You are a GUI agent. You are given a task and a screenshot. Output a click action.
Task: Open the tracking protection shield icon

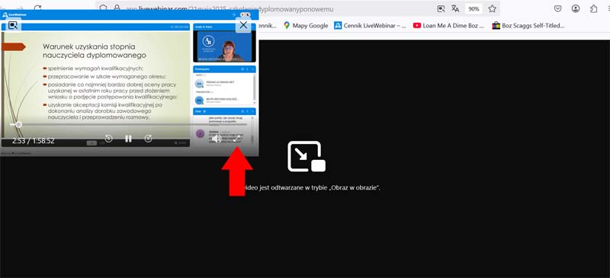coord(103,8)
